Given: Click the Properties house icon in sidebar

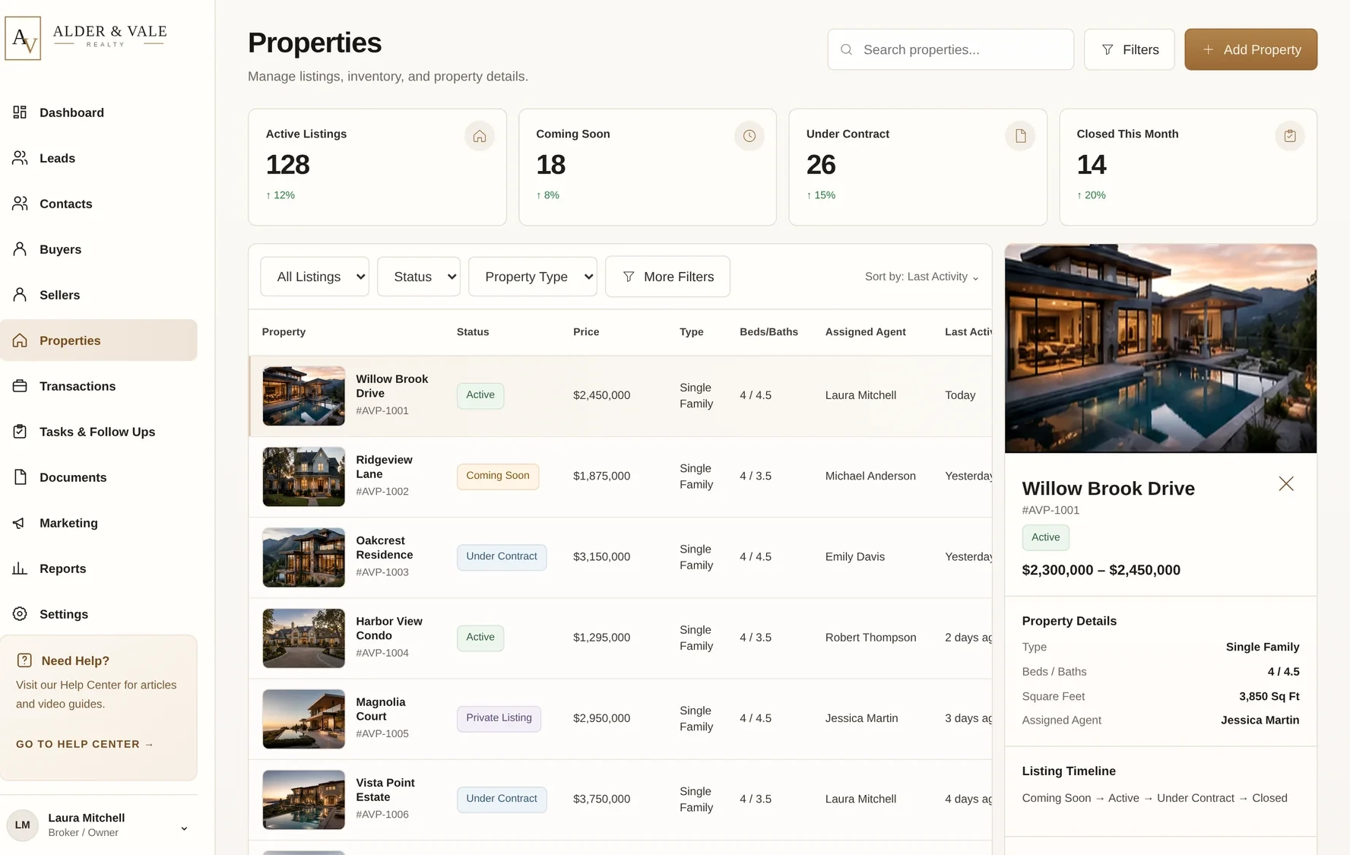Looking at the screenshot, I should click(20, 340).
